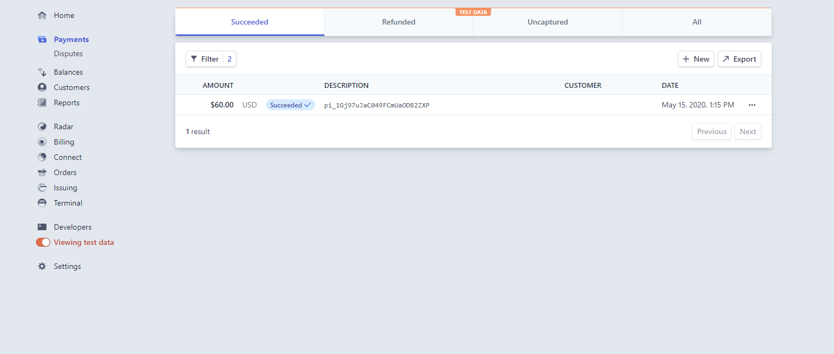
Task: Open payment pi_1Gj97uJaC049FCmUaODB2ZXP
Action: click(377, 105)
